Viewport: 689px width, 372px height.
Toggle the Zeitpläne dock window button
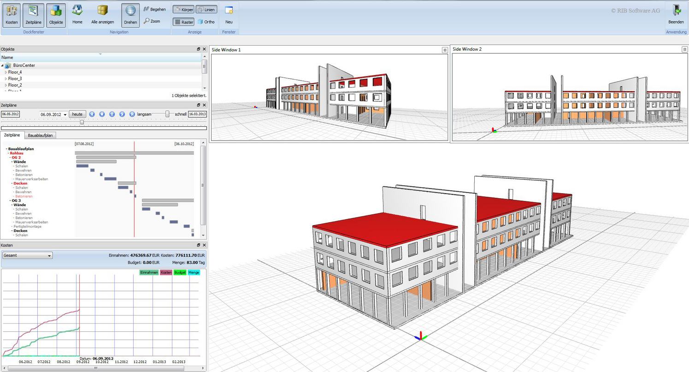33,15
